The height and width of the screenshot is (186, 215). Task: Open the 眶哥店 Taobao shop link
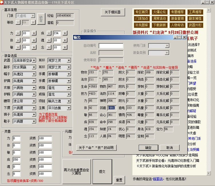click(x=158, y=179)
